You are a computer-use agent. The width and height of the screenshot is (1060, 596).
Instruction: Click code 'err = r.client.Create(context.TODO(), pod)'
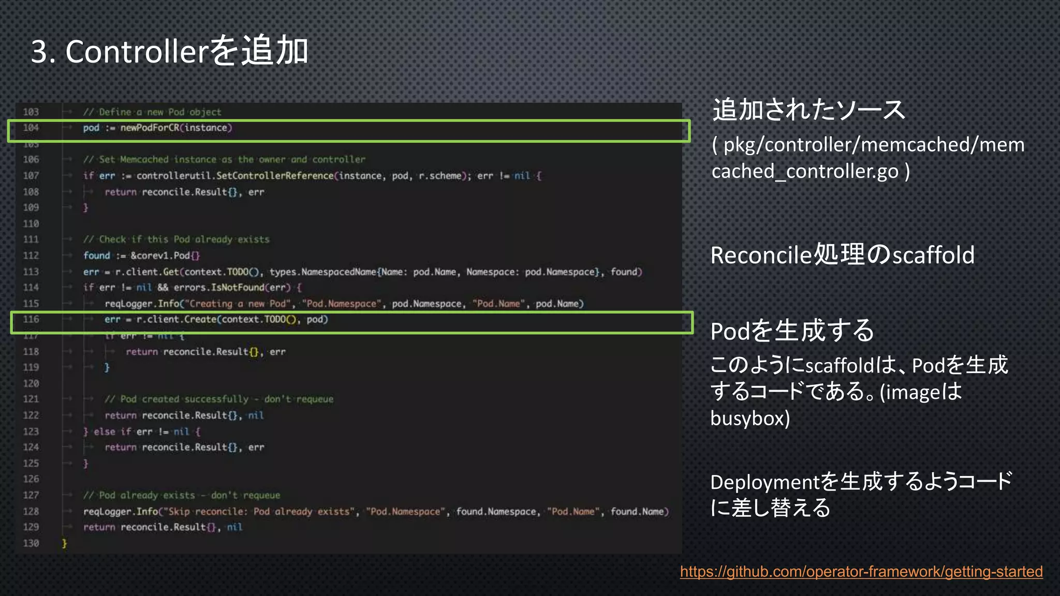[216, 319]
